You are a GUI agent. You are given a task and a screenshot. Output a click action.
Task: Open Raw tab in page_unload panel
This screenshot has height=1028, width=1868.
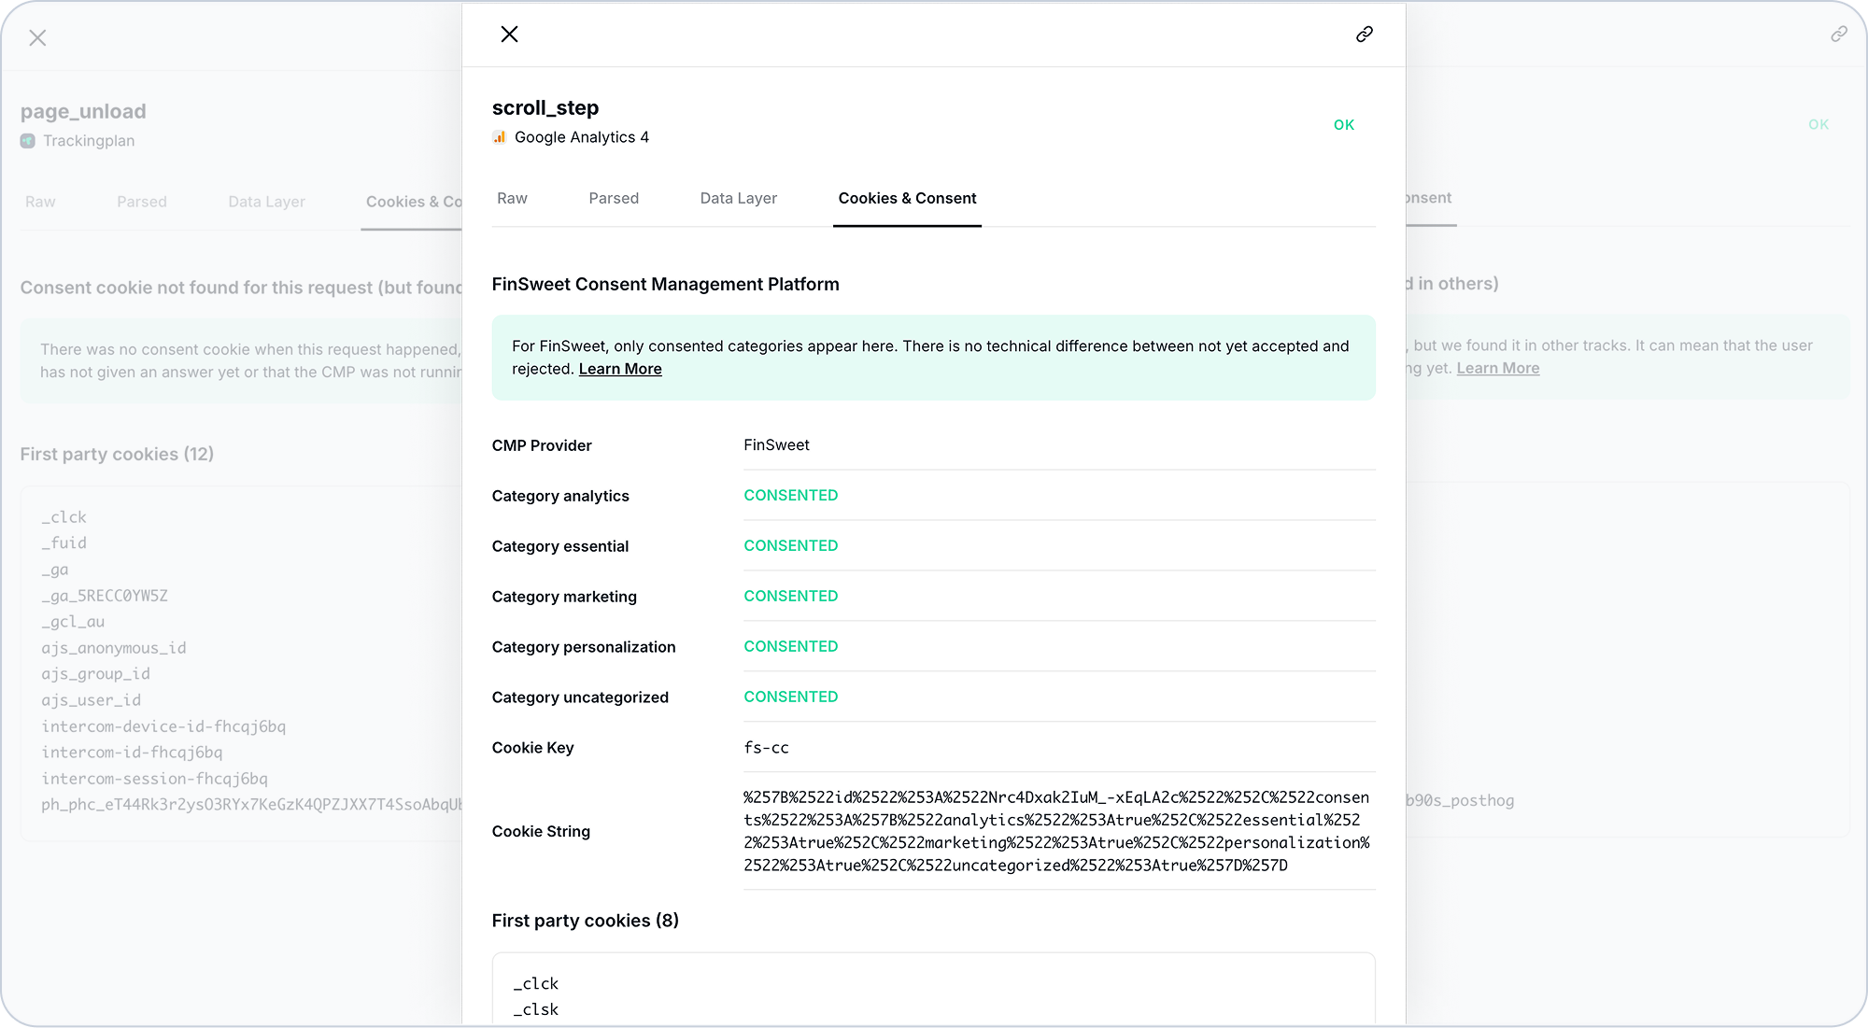[x=40, y=202]
